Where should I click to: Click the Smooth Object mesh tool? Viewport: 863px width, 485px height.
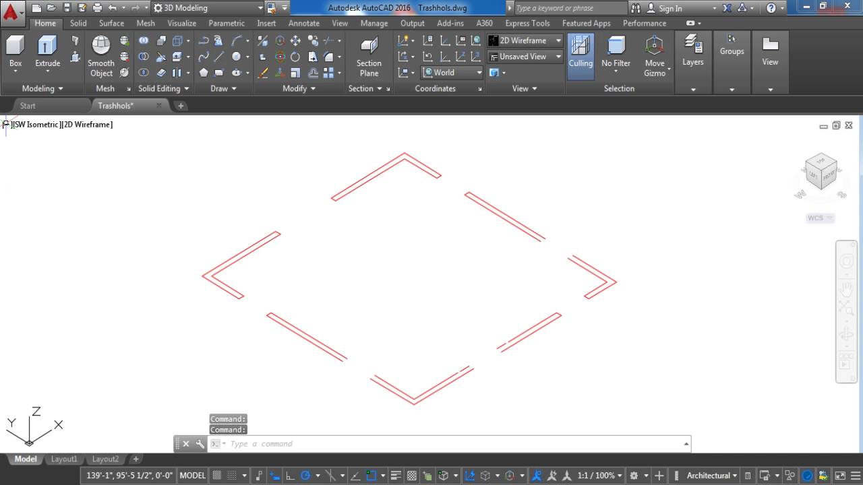[x=101, y=57]
